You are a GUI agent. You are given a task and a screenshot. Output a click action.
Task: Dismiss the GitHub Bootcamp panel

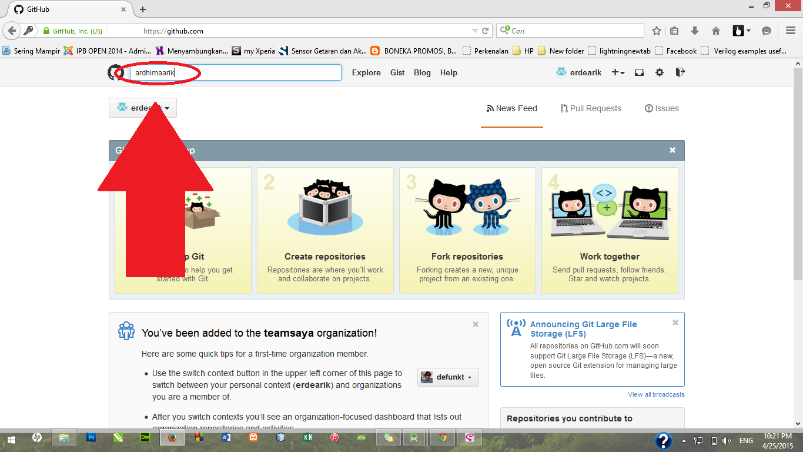tap(672, 150)
